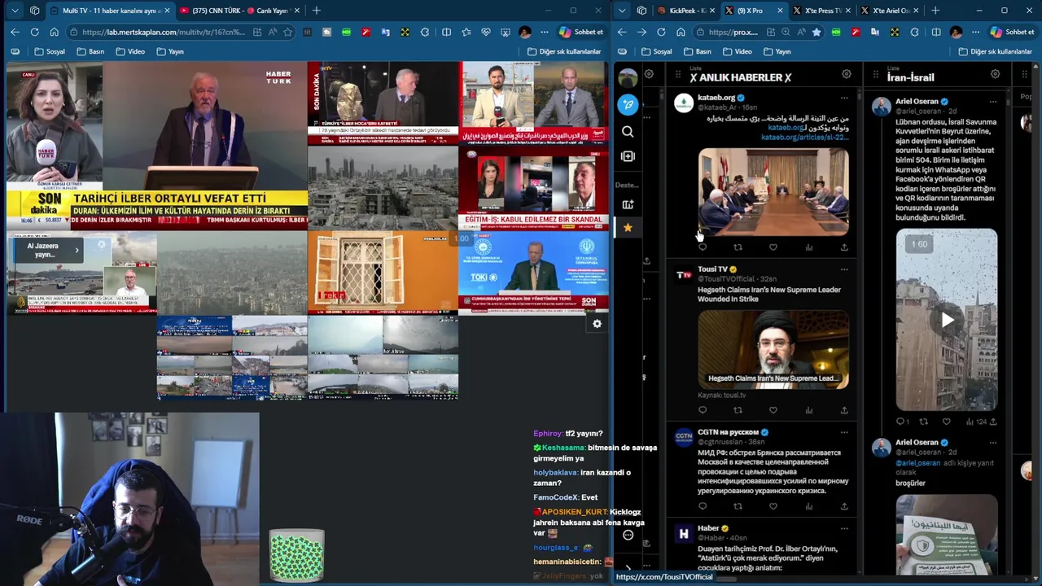The image size is (1042, 586).
Task: Open Basın bookmarks folder in X Pro window
Action: click(x=698, y=51)
